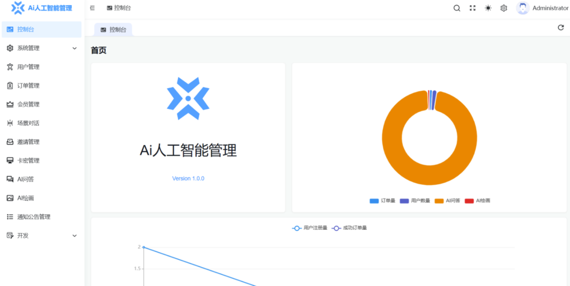Click the Ai人工智能管理 title on home card
570x286 pixels.
pos(188,150)
